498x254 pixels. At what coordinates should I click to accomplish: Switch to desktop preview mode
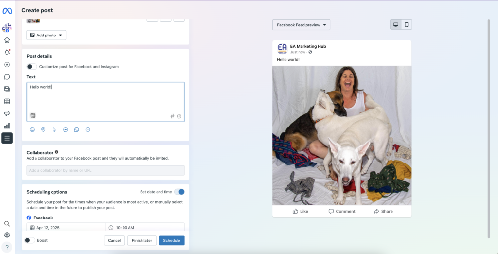tap(396, 25)
